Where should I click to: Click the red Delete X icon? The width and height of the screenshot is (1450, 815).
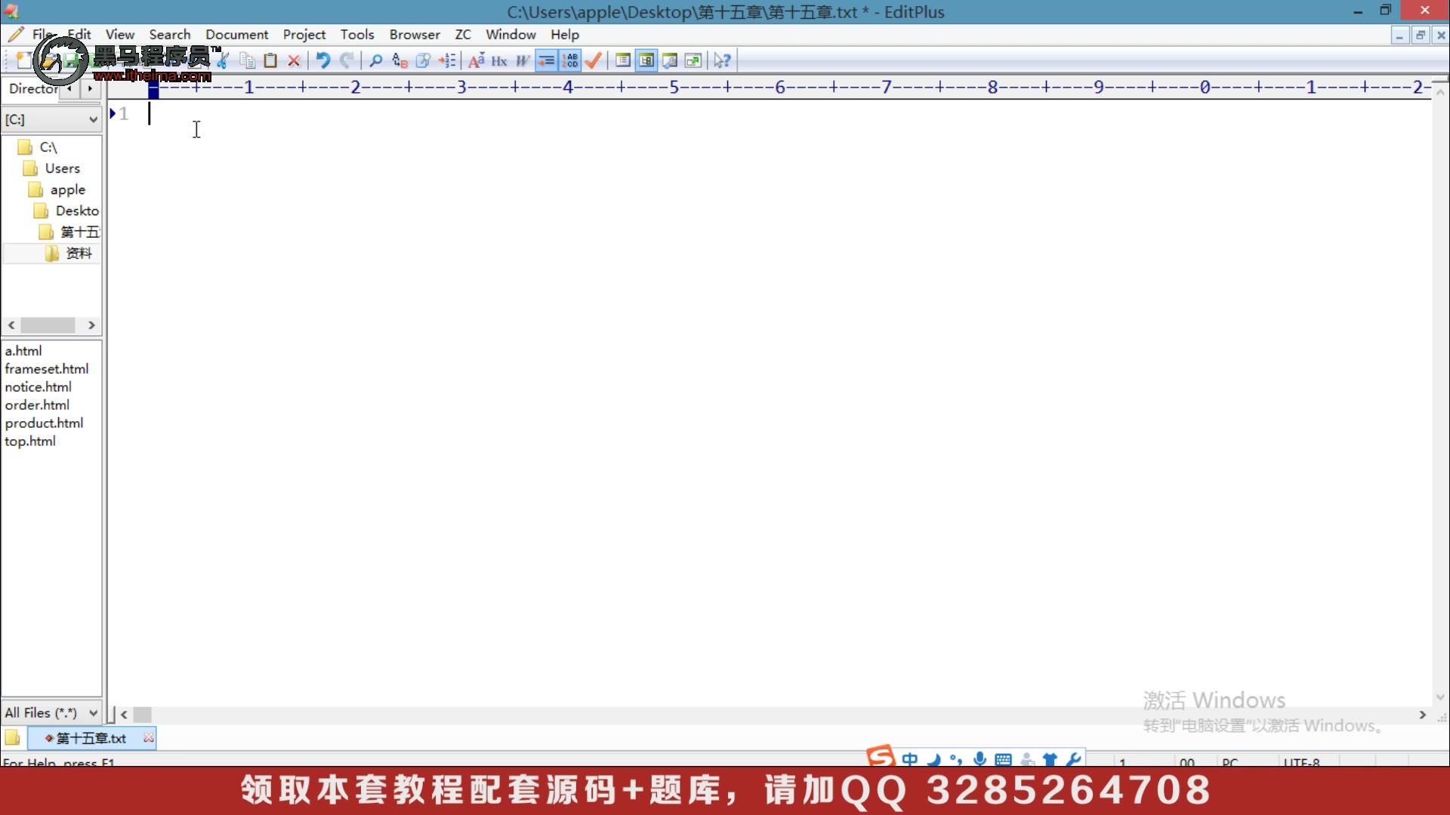[x=295, y=60]
